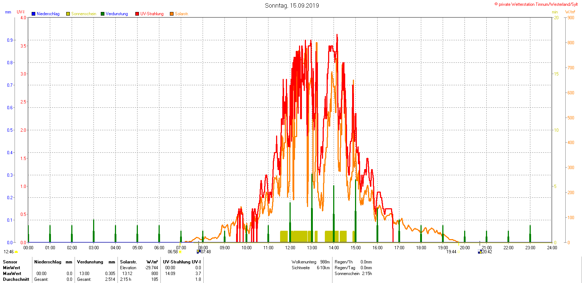582x283 pixels.
Task: Click the Regen/Tag label
Action: pyautogui.click(x=345, y=268)
